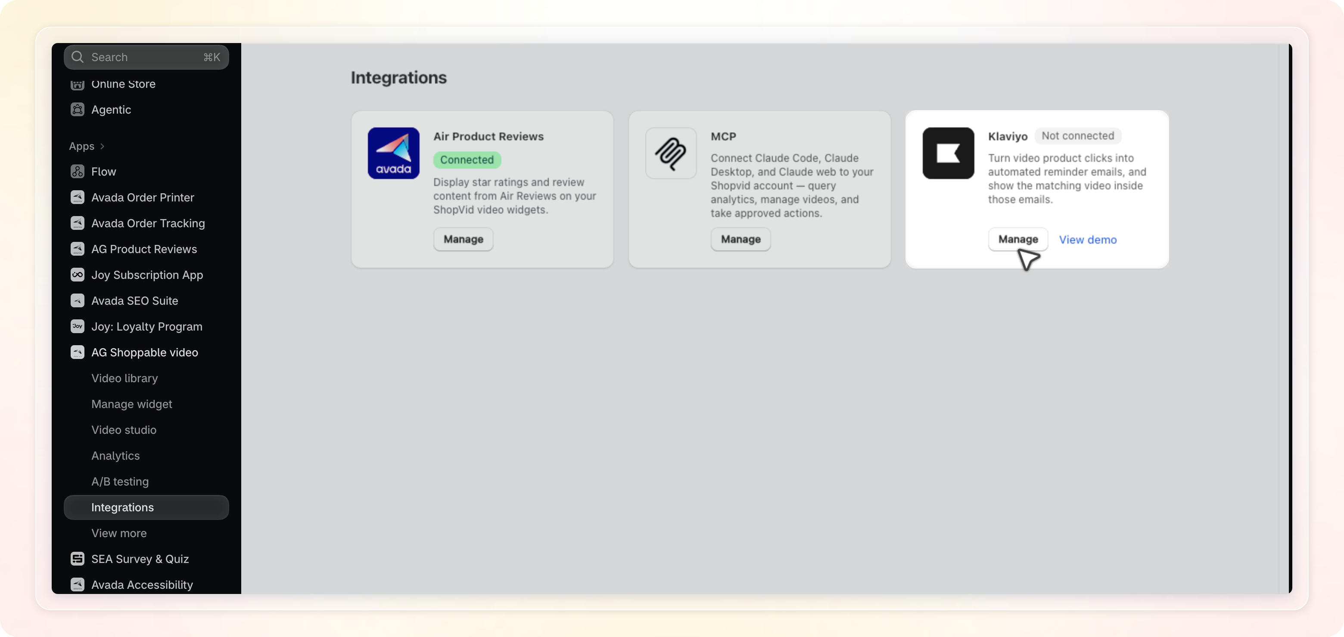Open Avada SEO Suite
This screenshot has height=637, width=1344.
coord(134,300)
